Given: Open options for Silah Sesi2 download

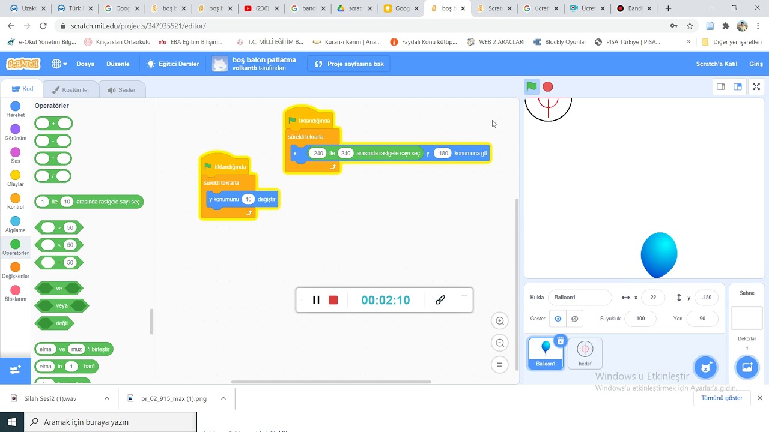Looking at the screenshot, I should coord(106,398).
